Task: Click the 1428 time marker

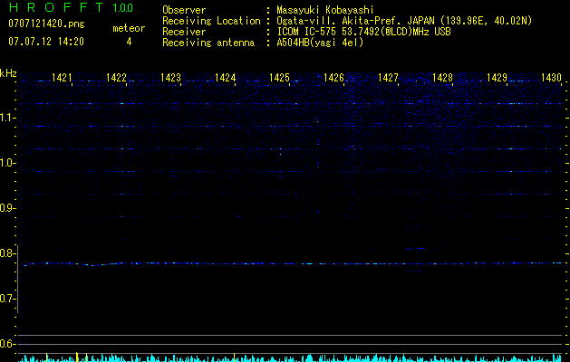Action: [442, 77]
